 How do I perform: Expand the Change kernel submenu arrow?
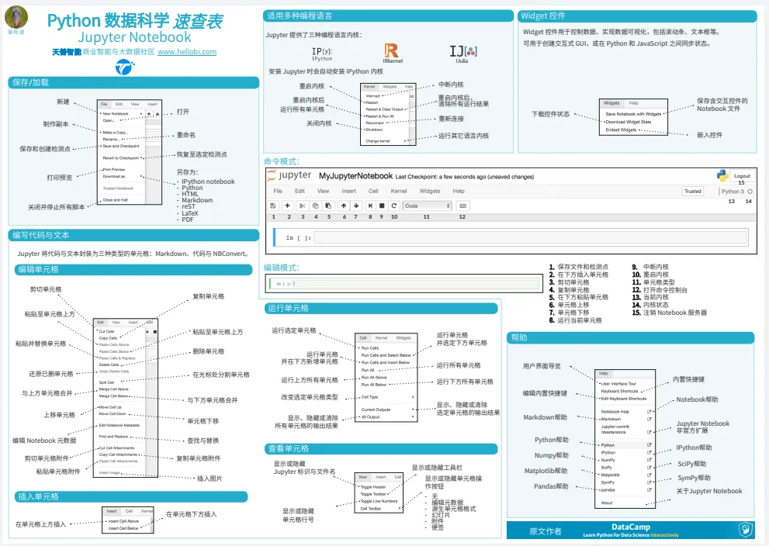(404, 141)
